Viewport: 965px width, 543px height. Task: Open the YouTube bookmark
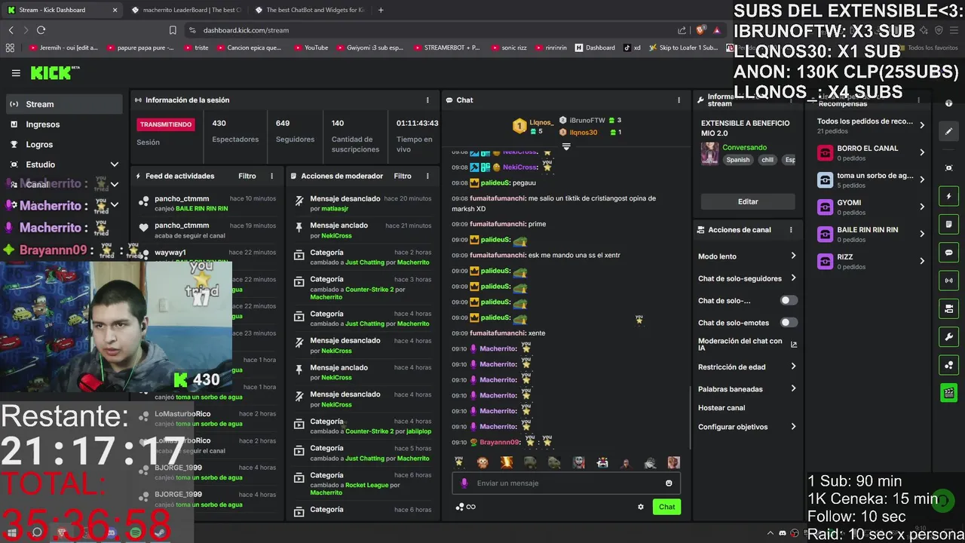point(311,48)
